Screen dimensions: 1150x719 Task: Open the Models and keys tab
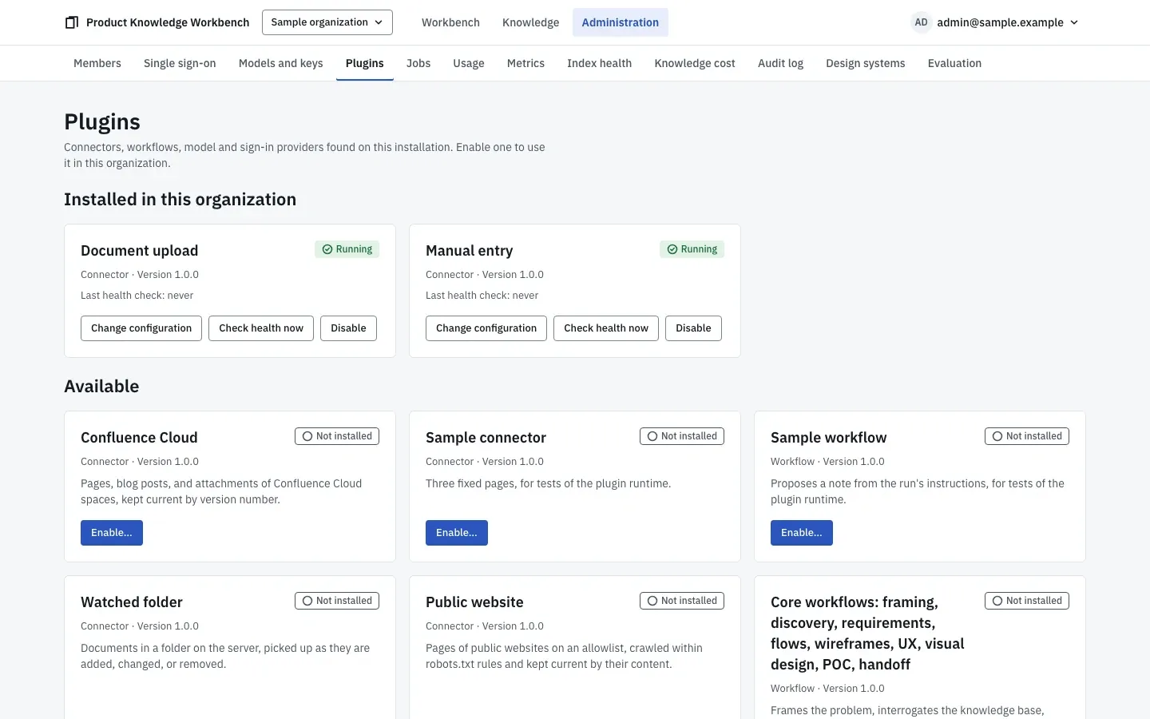coord(281,63)
